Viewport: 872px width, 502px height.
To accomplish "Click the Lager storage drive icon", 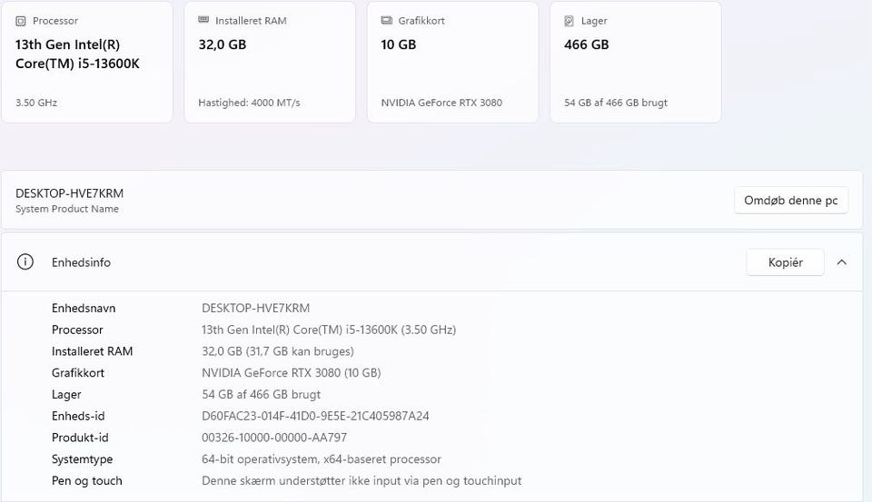I will [570, 21].
